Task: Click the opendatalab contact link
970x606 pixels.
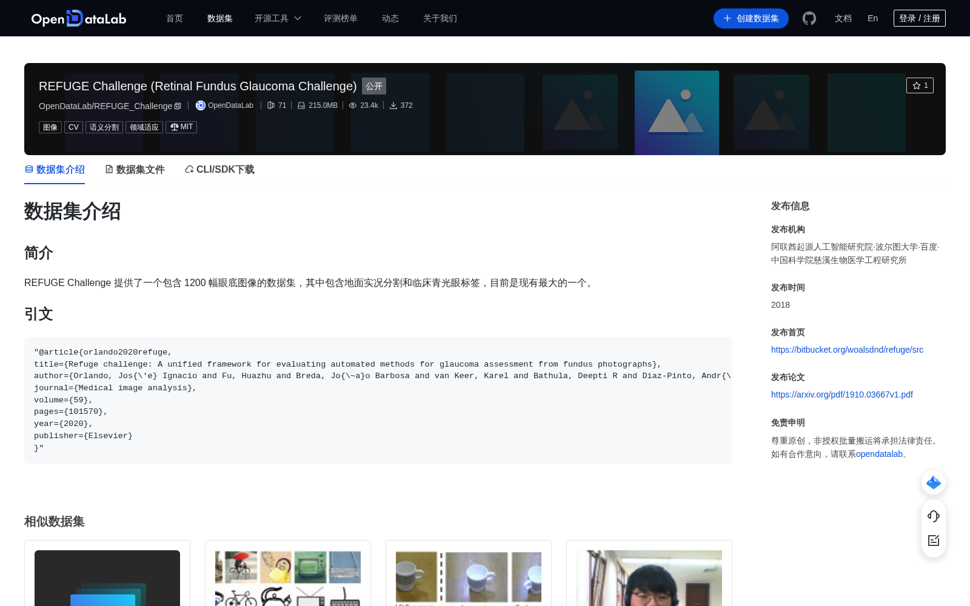Action: (x=879, y=454)
